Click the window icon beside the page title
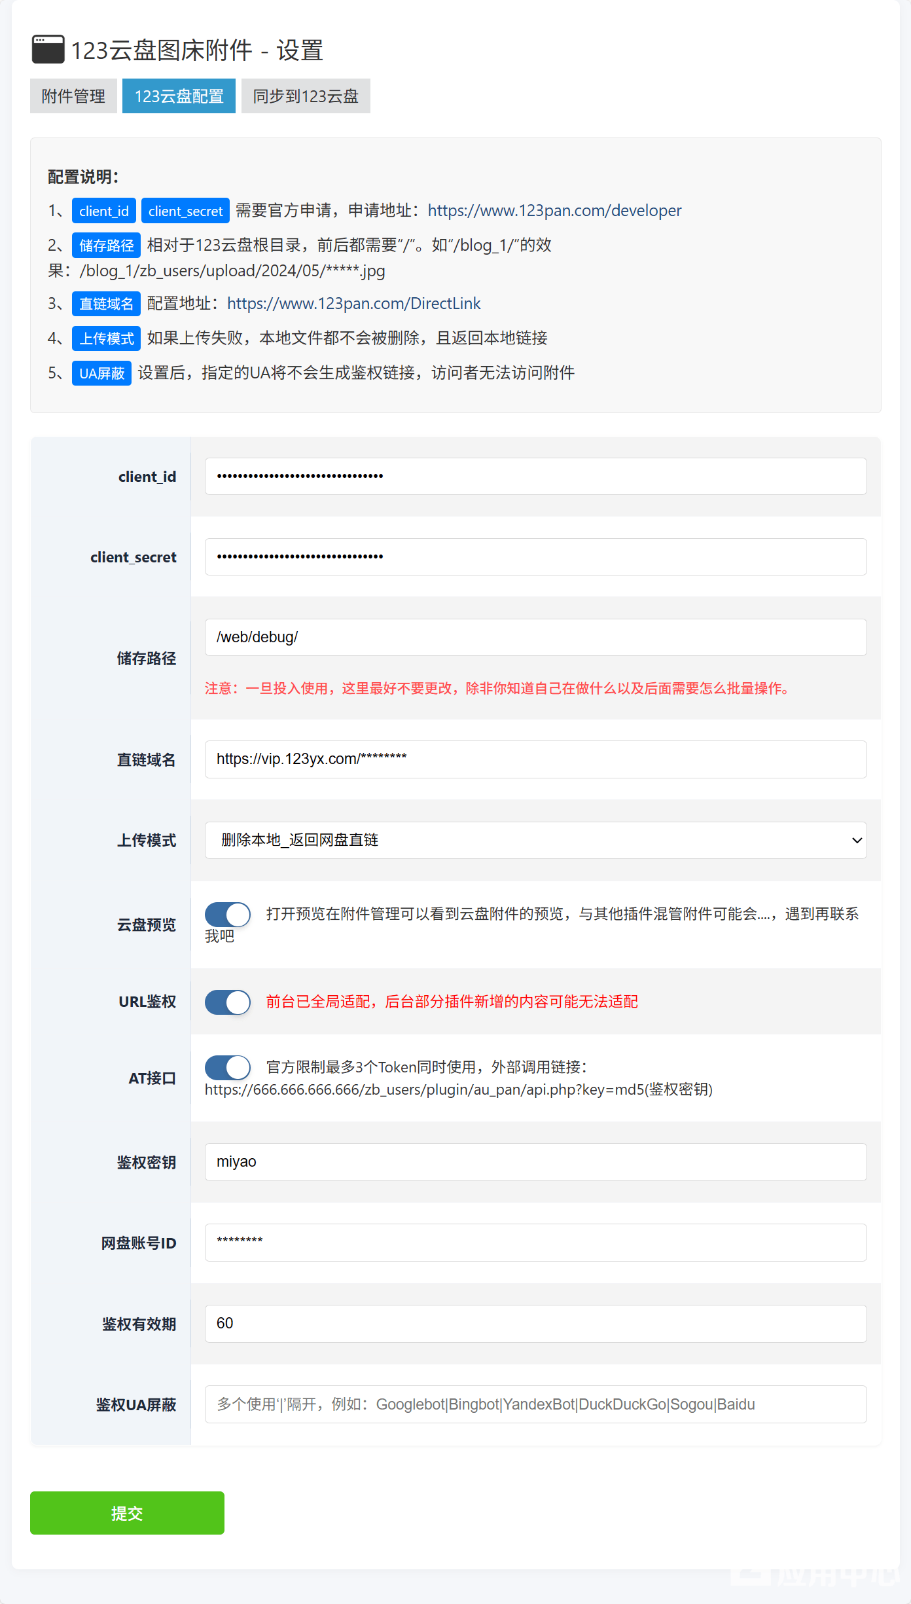The height and width of the screenshot is (1604, 911). (x=48, y=50)
